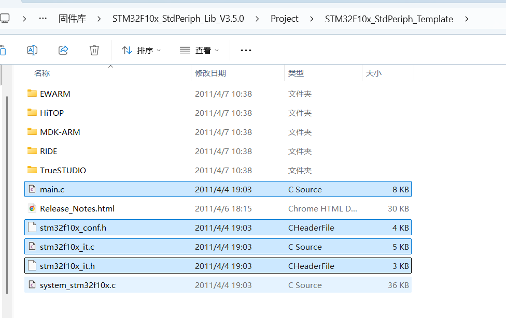
Task: Sort by 大小 column header
Action: pyautogui.click(x=374, y=73)
